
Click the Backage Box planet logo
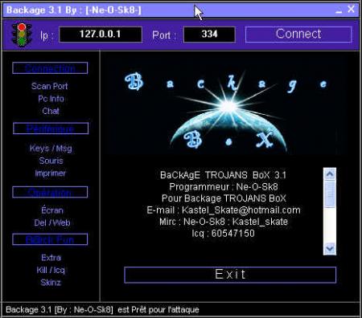(x=227, y=111)
